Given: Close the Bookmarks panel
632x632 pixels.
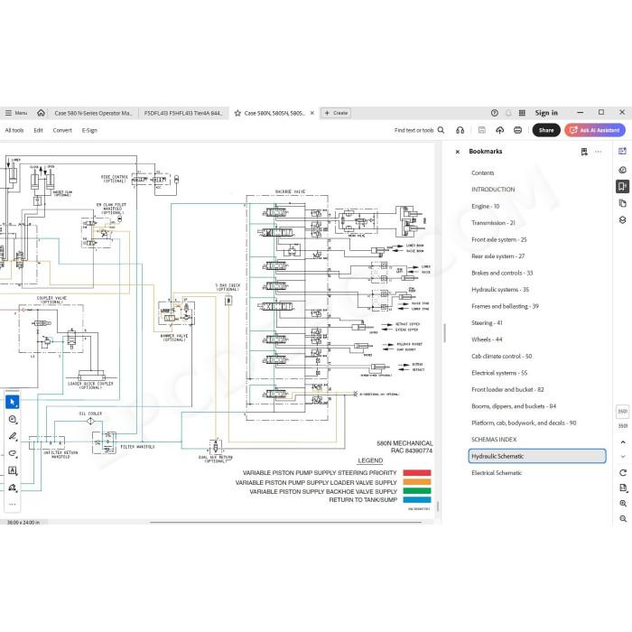Looking at the screenshot, I should point(458,152).
